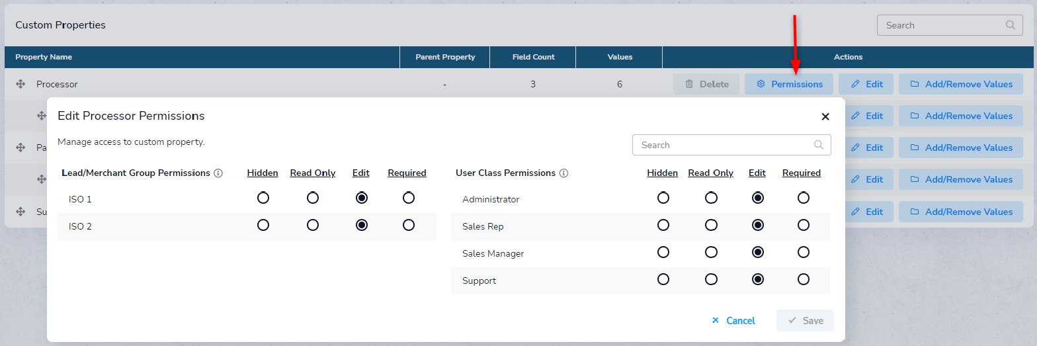Click the Save button in the dialog
This screenshot has height=346, width=1037.
[x=805, y=320]
